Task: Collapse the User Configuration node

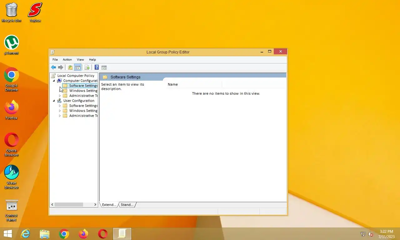Action: pyautogui.click(x=54, y=101)
